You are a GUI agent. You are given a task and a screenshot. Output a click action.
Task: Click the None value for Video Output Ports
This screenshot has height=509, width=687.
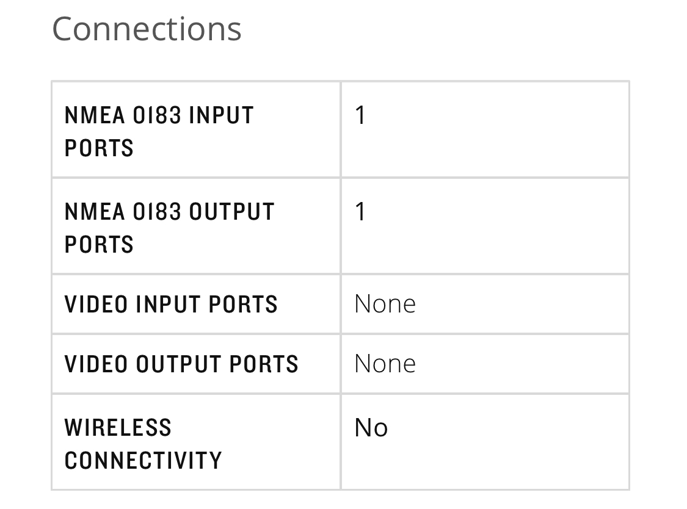pos(385,364)
